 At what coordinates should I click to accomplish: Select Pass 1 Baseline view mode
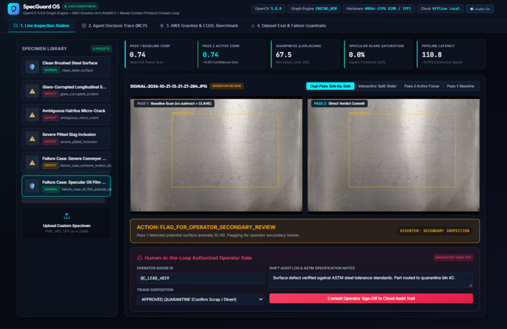click(x=460, y=86)
